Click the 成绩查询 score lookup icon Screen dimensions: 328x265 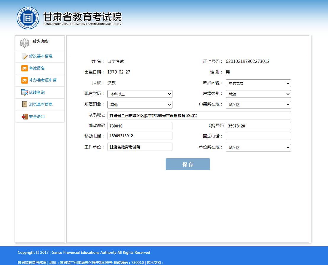pyautogui.click(x=25, y=92)
